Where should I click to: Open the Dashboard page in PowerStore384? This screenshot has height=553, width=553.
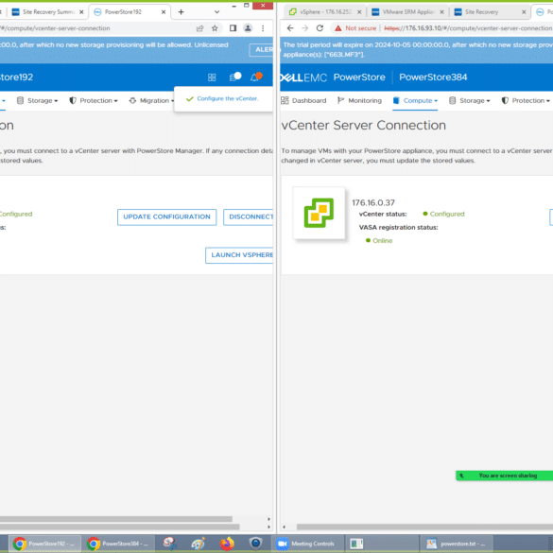coord(303,100)
